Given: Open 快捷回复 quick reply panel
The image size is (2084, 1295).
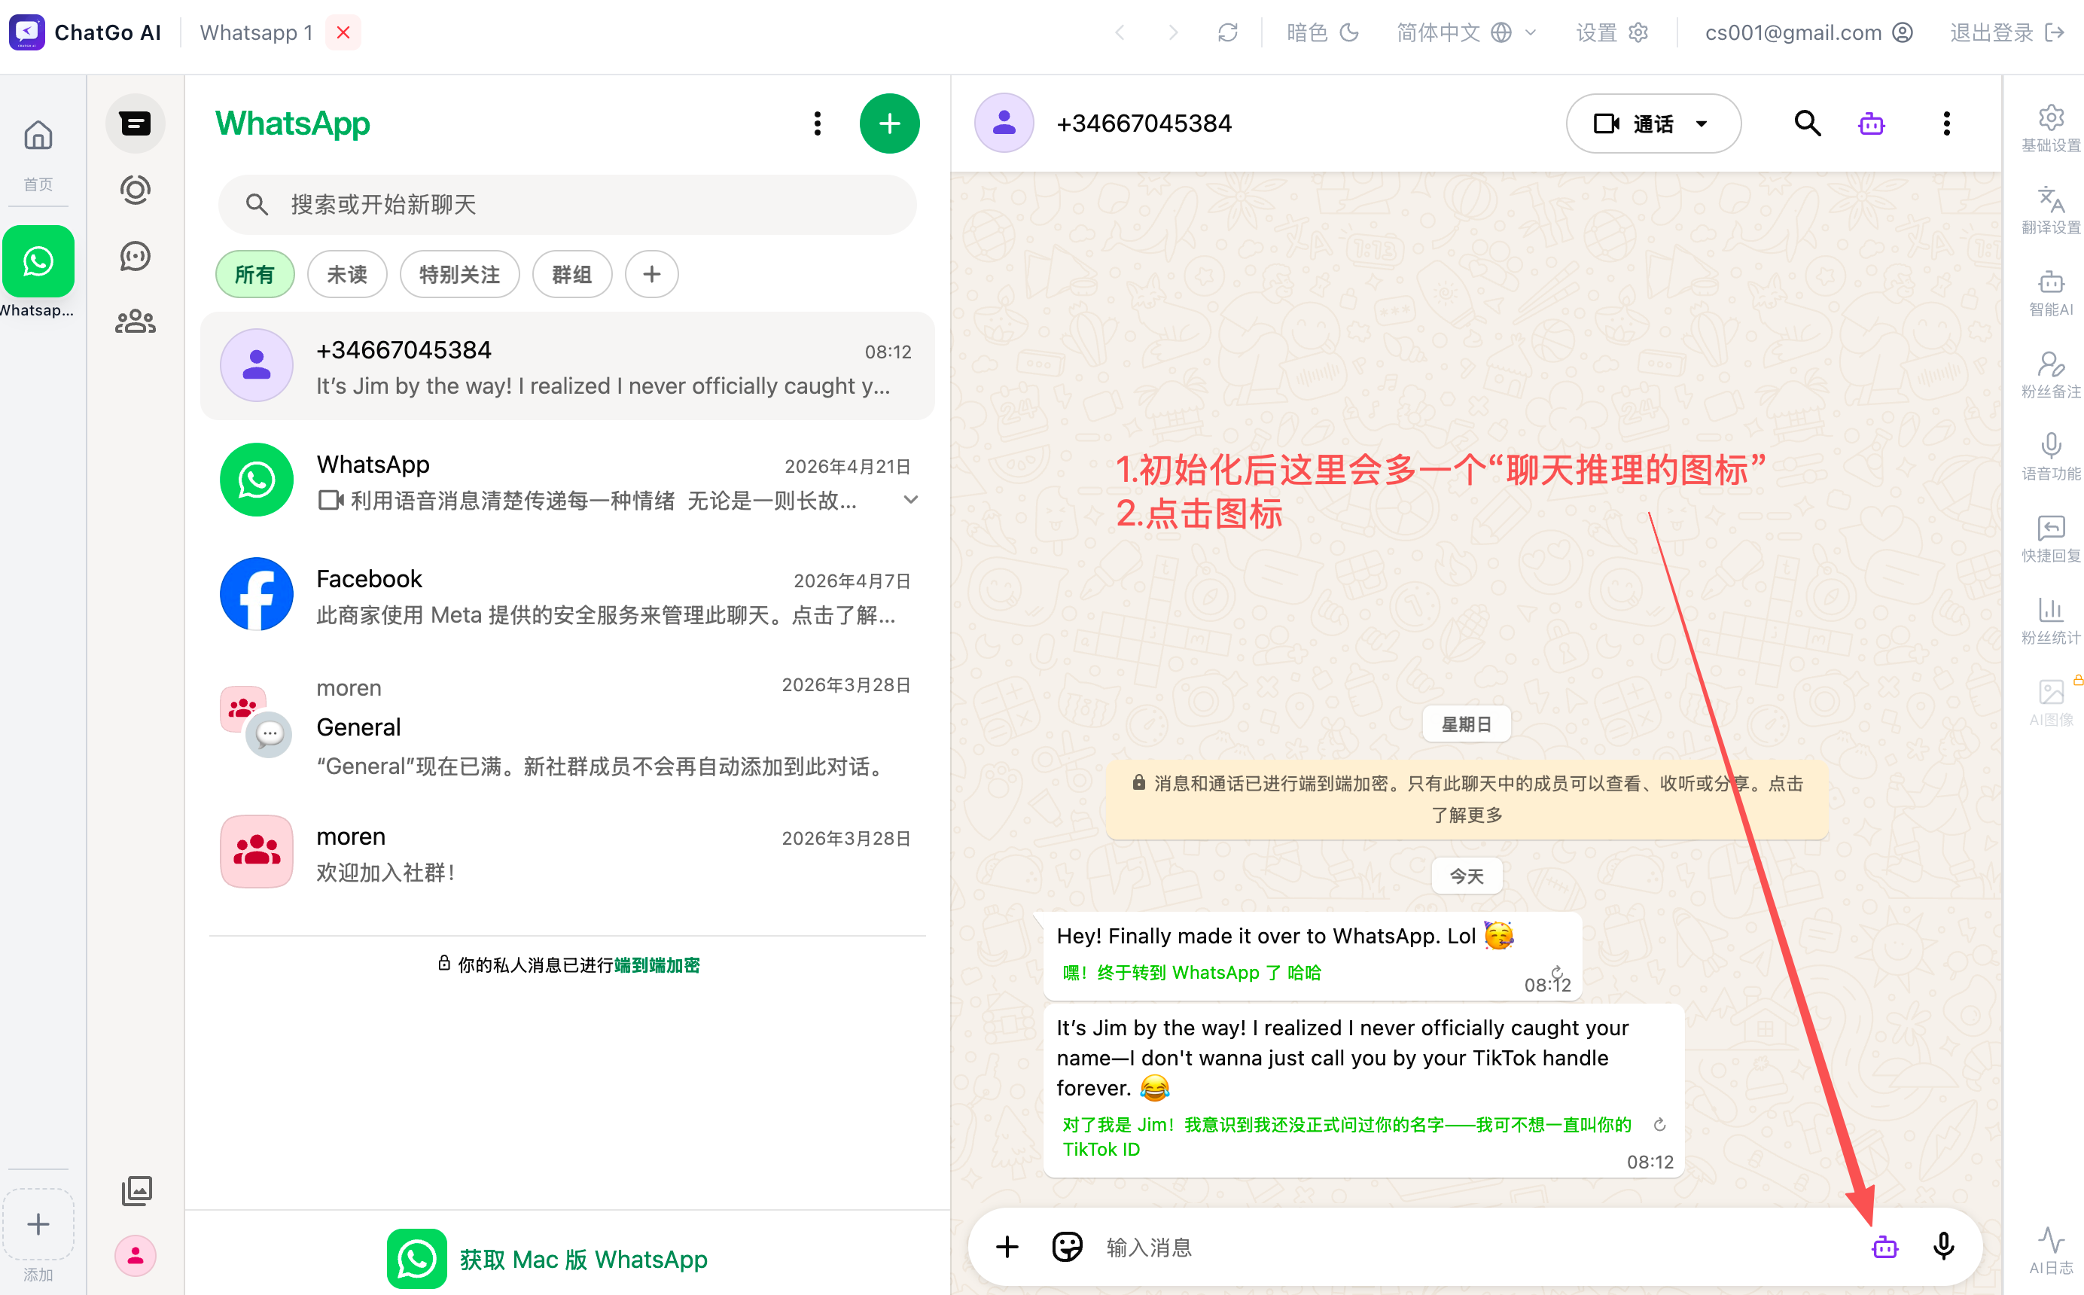Looking at the screenshot, I should point(2051,539).
